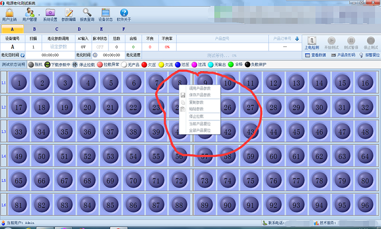Switch to the F device tab
The height and width of the screenshot is (229, 381).
(123, 29)
